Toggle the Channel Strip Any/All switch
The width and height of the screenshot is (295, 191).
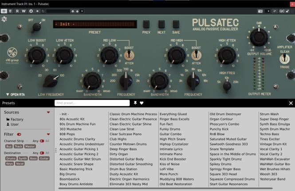[x=42, y=141]
